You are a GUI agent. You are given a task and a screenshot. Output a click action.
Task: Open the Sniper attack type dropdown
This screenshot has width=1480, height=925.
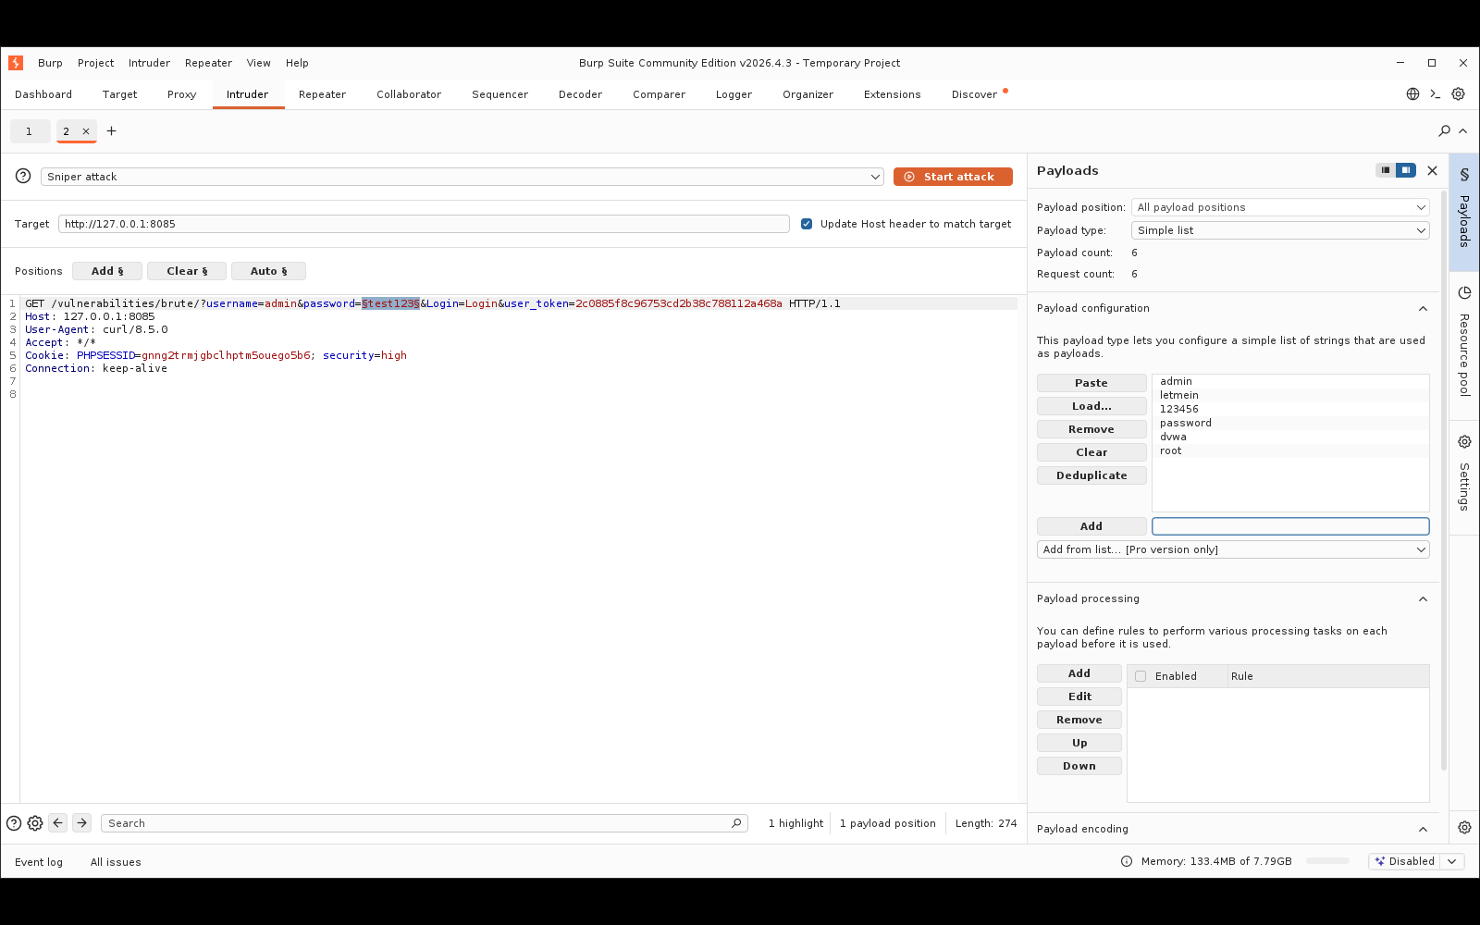[462, 177]
